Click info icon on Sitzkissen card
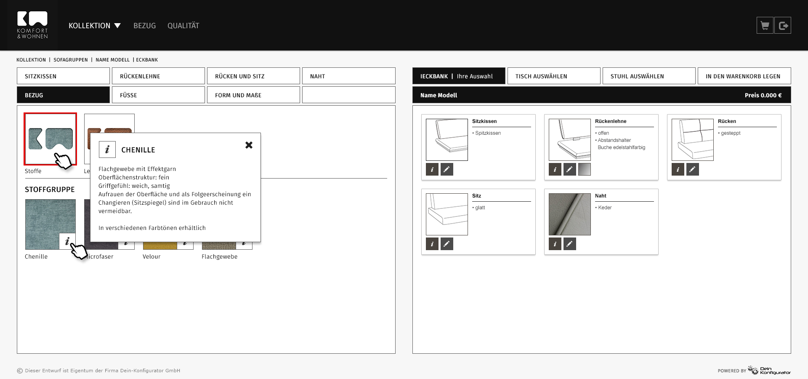This screenshot has width=808, height=379. [432, 169]
